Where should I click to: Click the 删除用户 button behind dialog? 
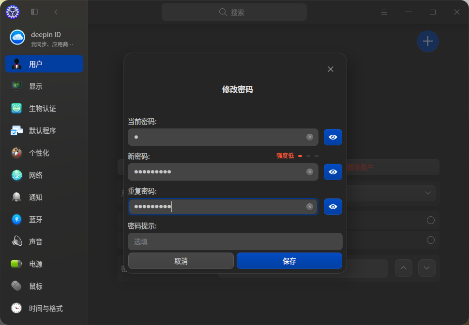(x=393, y=167)
